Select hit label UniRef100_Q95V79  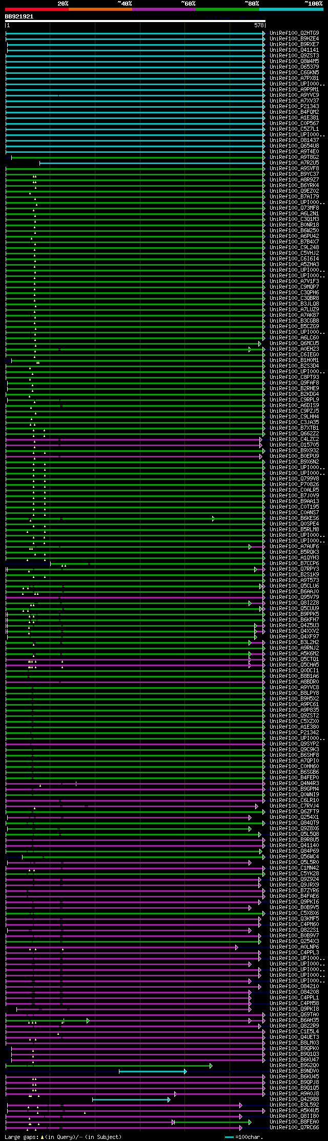[x=294, y=597]
